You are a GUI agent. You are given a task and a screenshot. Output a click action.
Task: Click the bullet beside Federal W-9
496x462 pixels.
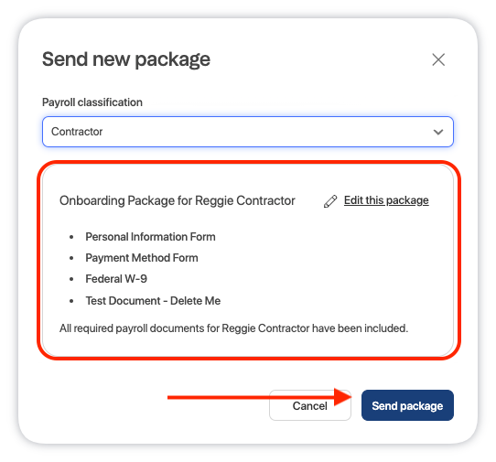71,279
